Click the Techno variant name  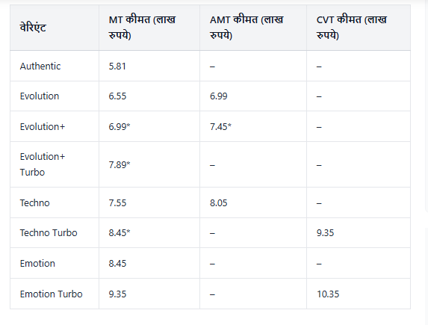(x=34, y=203)
